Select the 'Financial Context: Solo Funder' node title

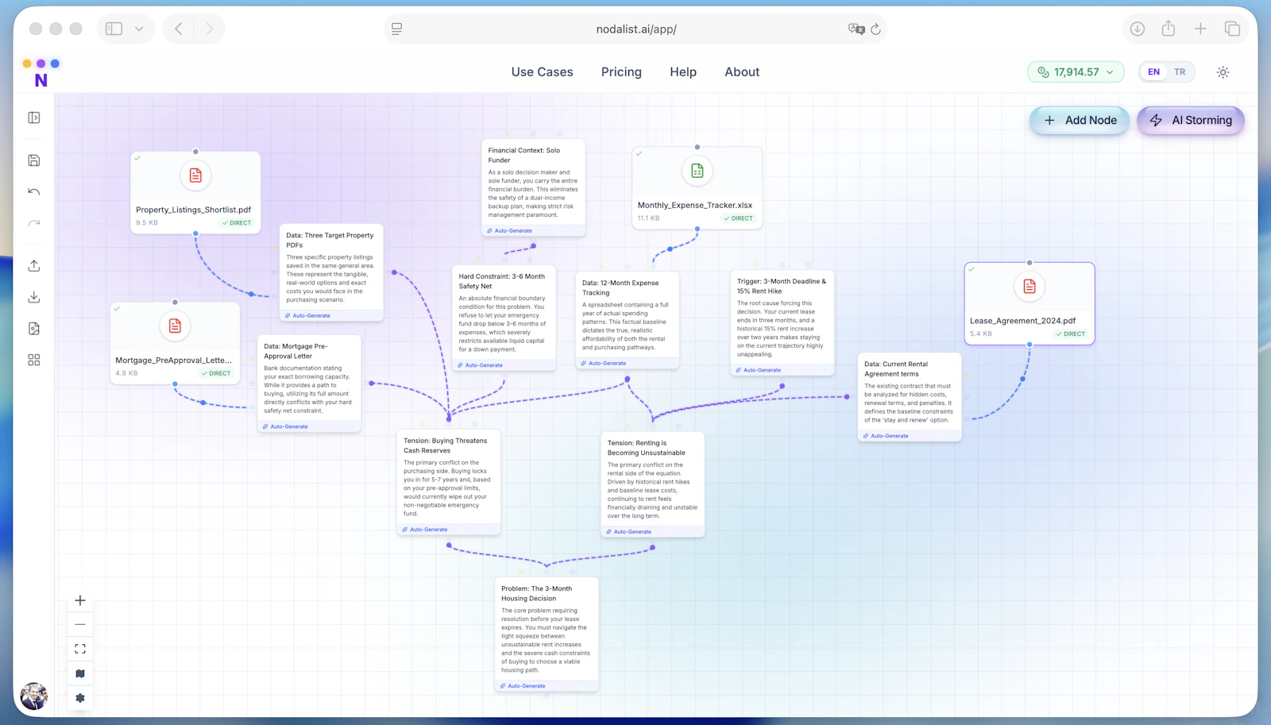pyautogui.click(x=523, y=155)
